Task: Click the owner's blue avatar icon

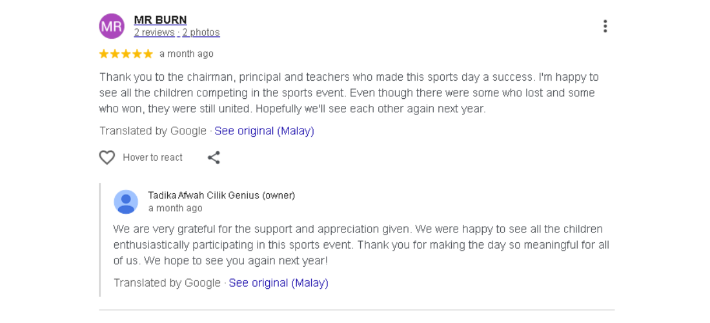Action: 126,202
